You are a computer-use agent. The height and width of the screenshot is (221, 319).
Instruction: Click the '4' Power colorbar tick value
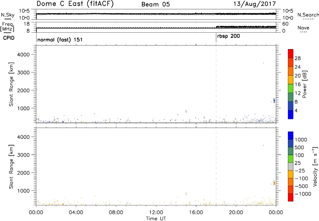296,110
